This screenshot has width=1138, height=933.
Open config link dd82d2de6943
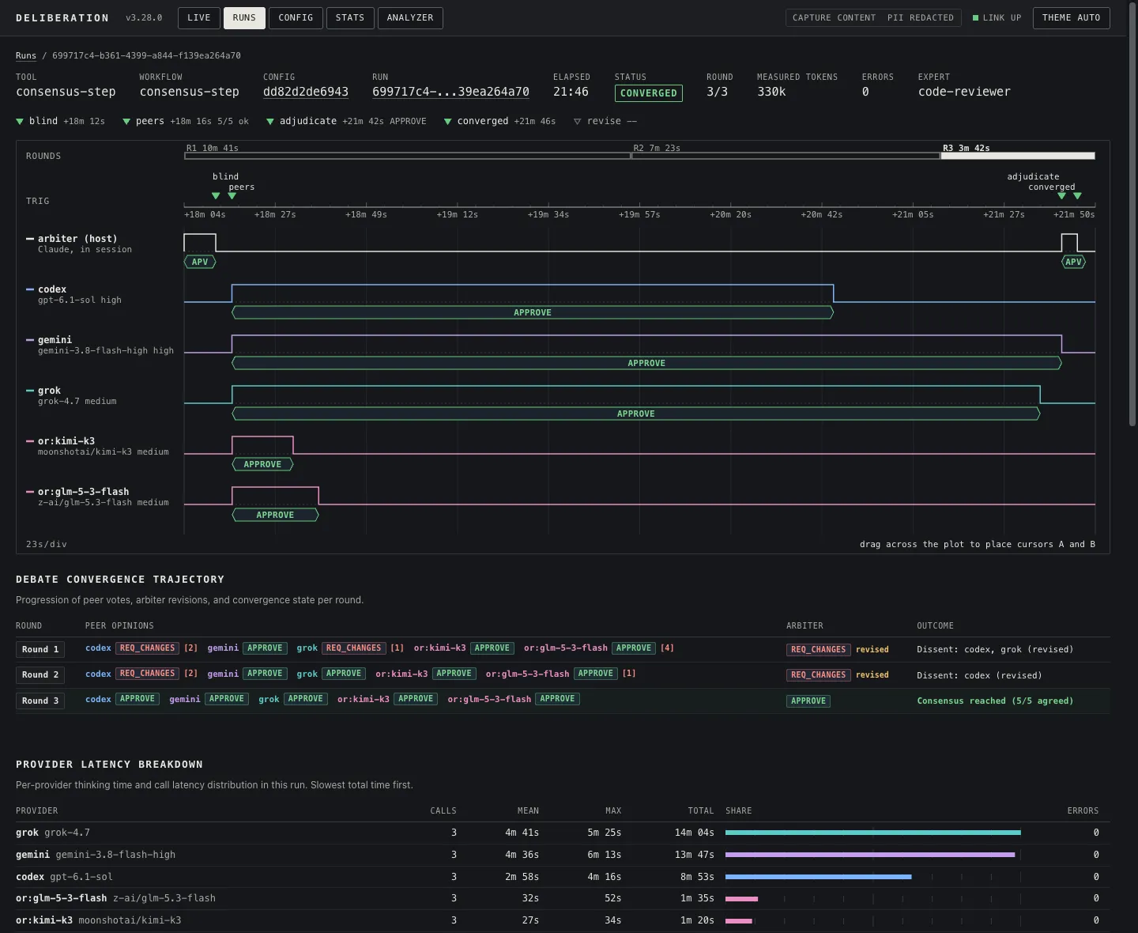coord(306,92)
